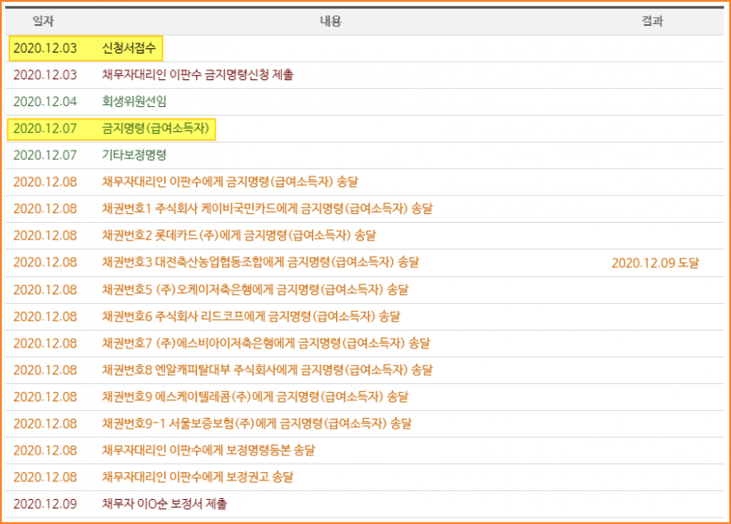Click 채권번호5 (주)오케이저축은행 송달 entry
The width and height of the screenshot is (731, 524).
tap(255, 290)
